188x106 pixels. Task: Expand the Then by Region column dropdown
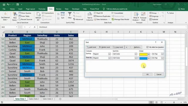[109, 58]
